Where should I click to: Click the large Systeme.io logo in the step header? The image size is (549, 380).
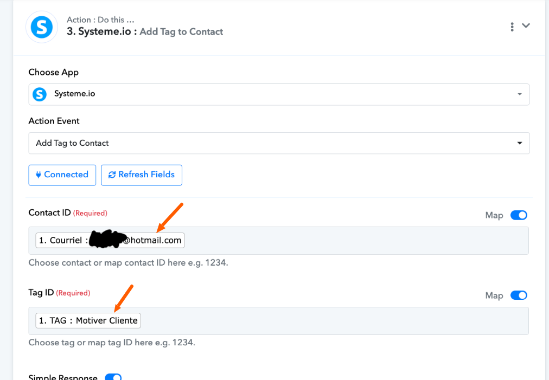(42, 27)
